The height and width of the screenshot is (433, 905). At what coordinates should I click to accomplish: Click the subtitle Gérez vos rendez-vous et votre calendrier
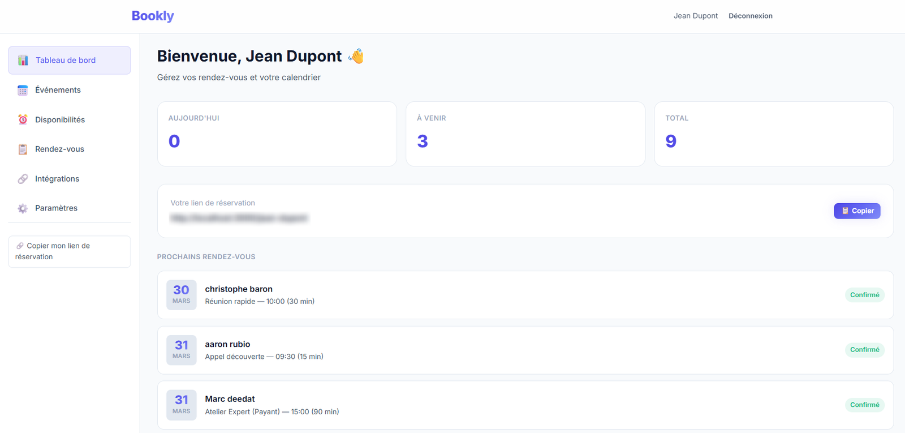pos(239,78)
